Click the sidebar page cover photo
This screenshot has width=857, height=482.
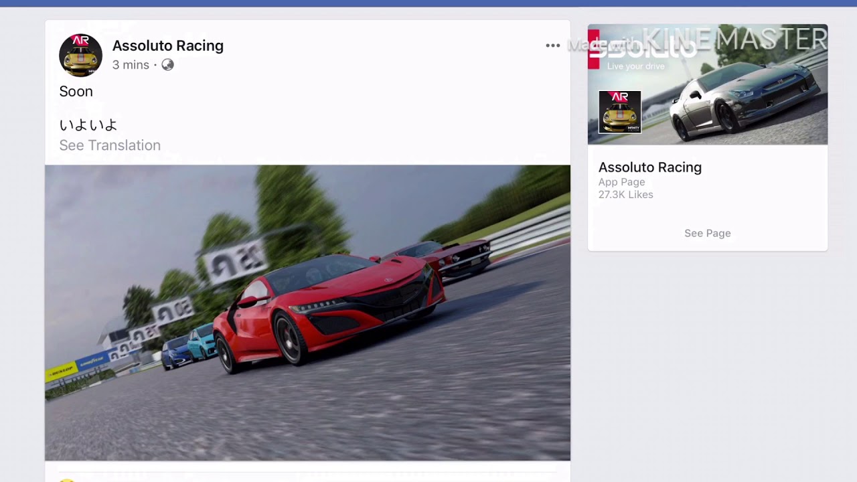pos(708,84)
